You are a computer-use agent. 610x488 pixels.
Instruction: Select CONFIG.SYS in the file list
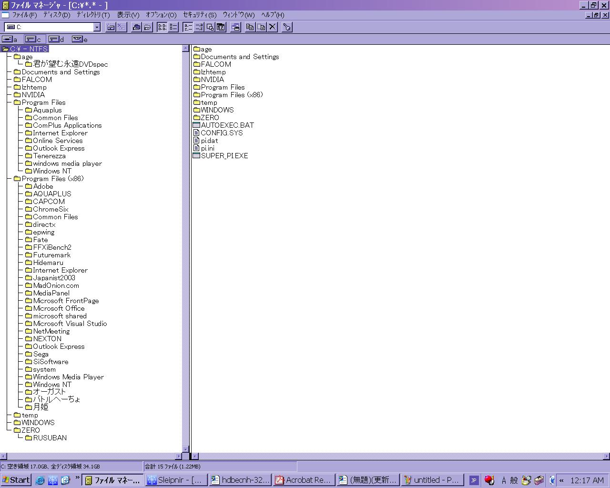[x=218, y=132]
